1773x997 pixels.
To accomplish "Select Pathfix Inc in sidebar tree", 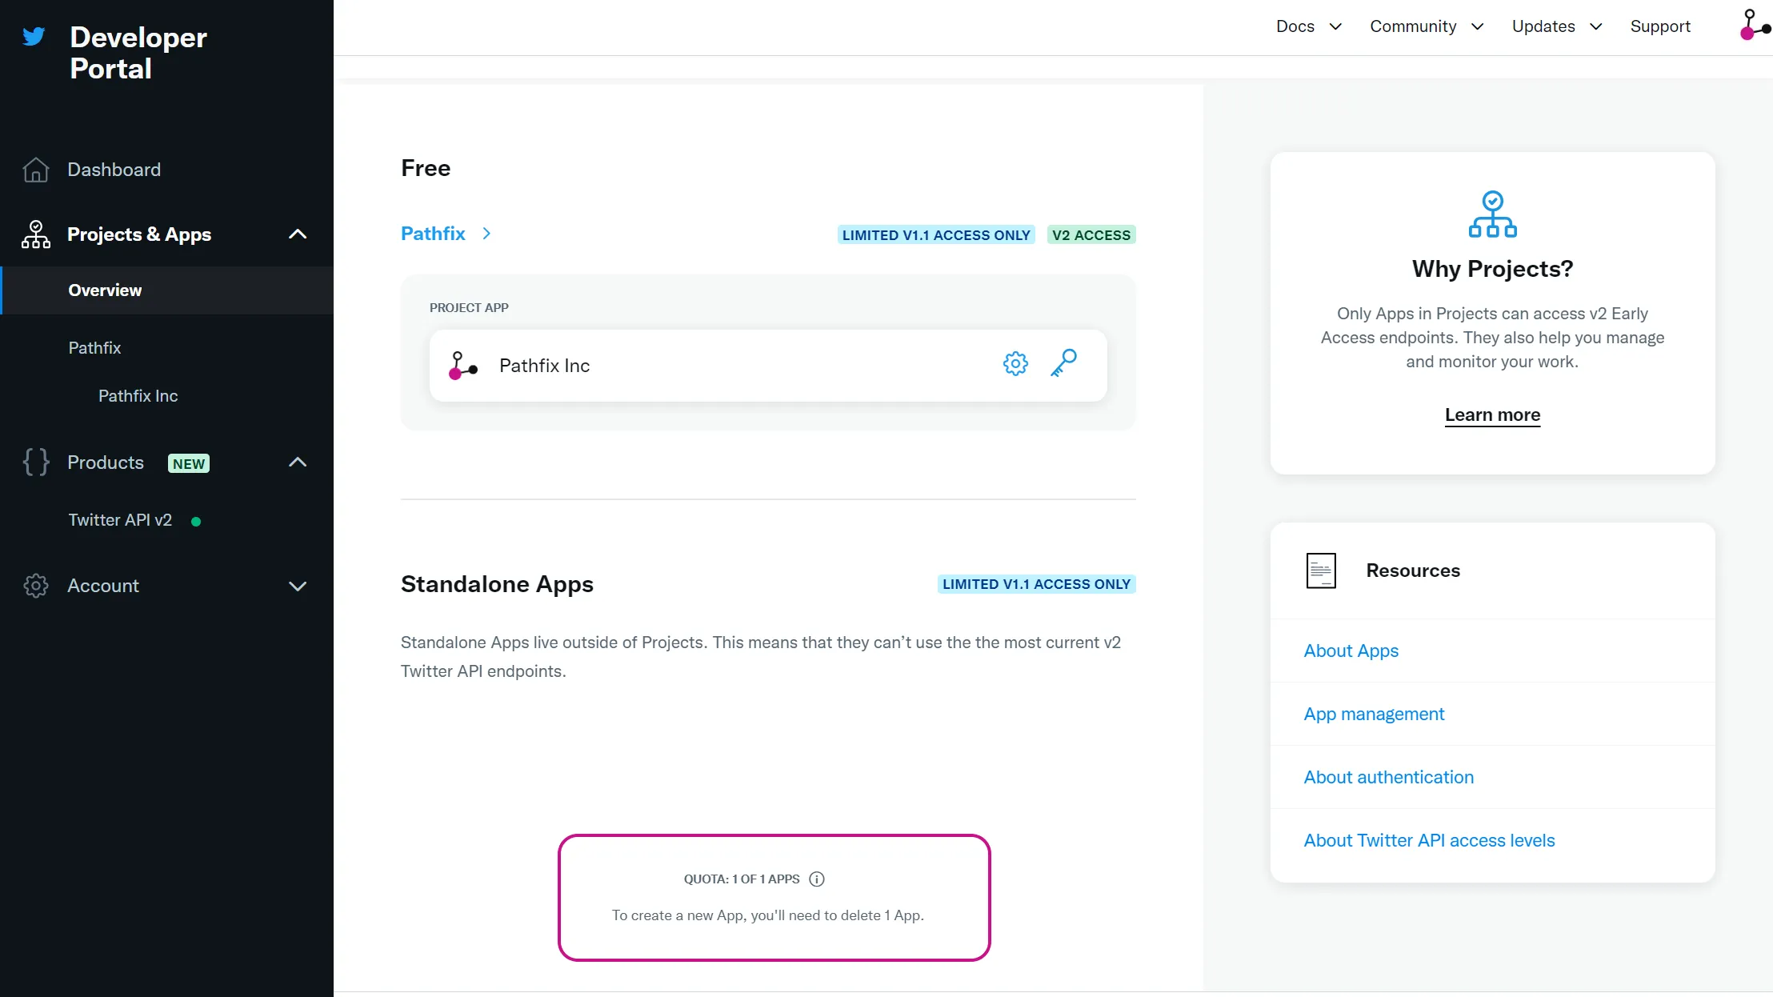I will 138,396.
